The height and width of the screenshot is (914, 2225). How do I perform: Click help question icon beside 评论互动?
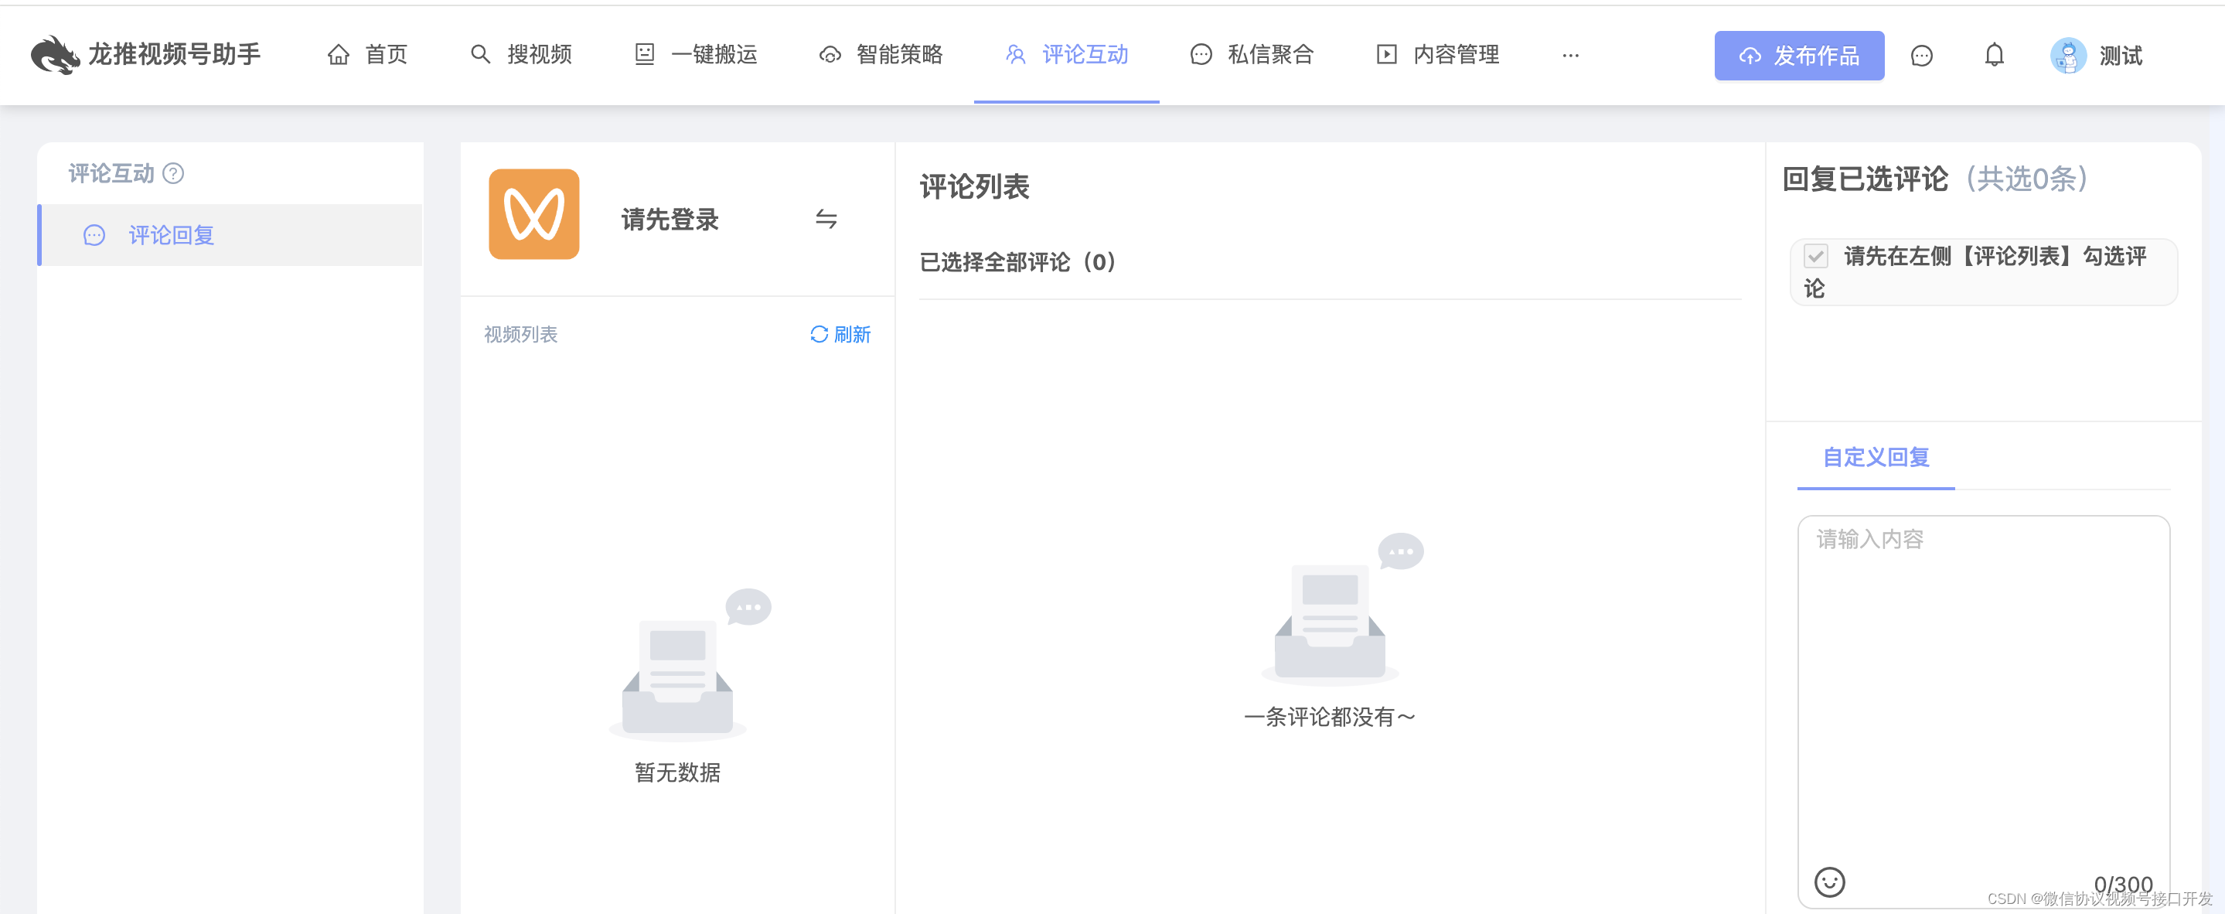click(x=172, y=174)
